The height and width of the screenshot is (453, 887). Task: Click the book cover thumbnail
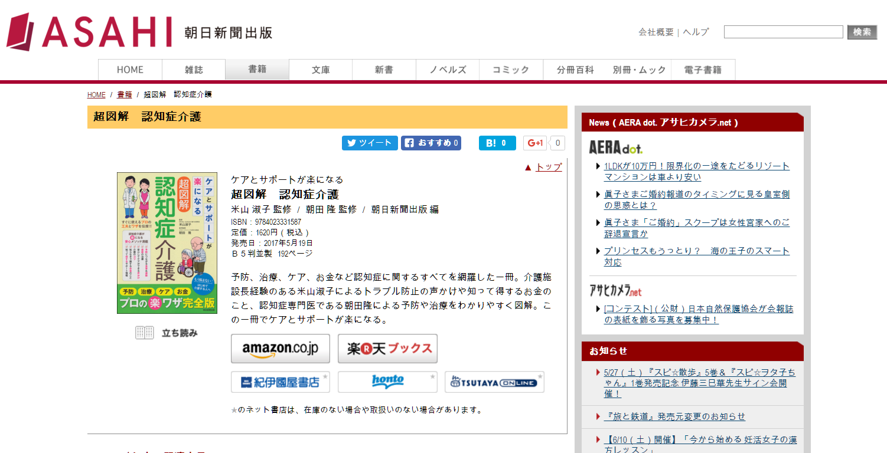pyautogui.click(x=167, y=243)
